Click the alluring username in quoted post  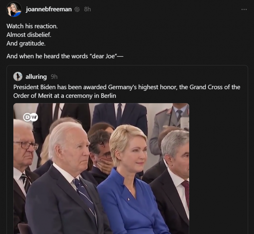coord(36,77)
